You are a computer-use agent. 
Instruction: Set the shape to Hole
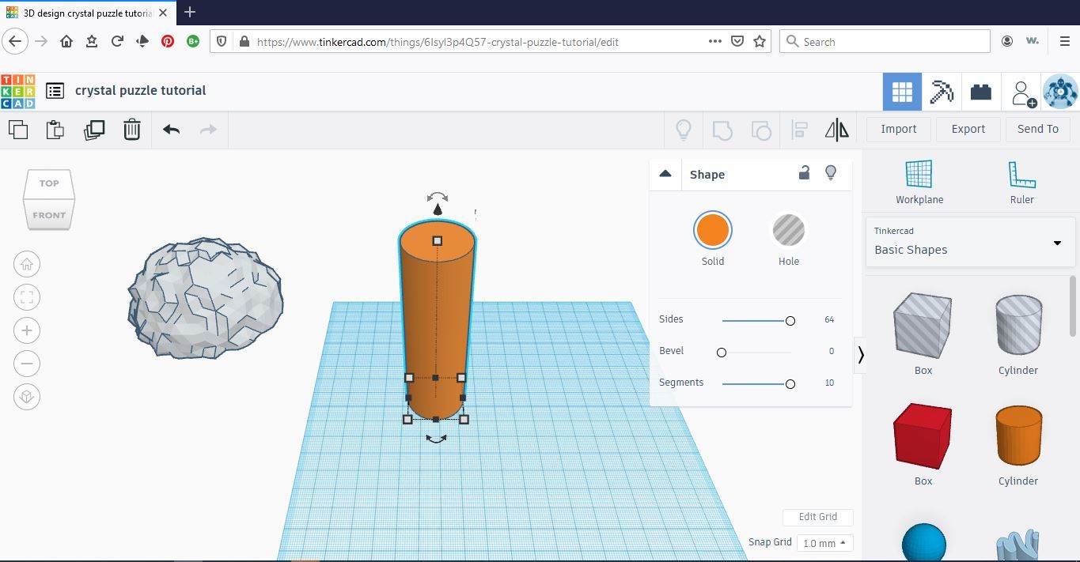point(789,231)
